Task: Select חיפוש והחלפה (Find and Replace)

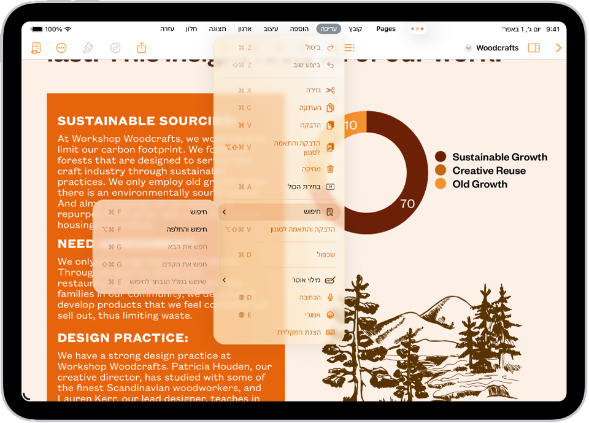Action: [x=155, y=230]
